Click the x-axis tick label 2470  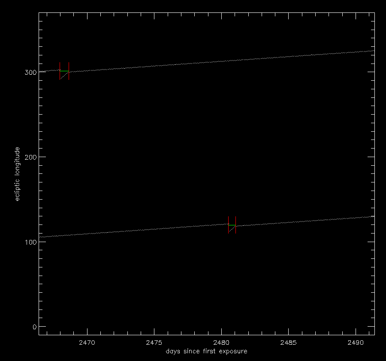[x=87, y=343]
